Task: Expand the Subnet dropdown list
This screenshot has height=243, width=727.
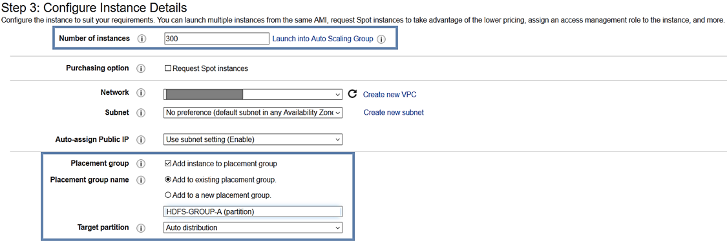Action: pos(253,112)
